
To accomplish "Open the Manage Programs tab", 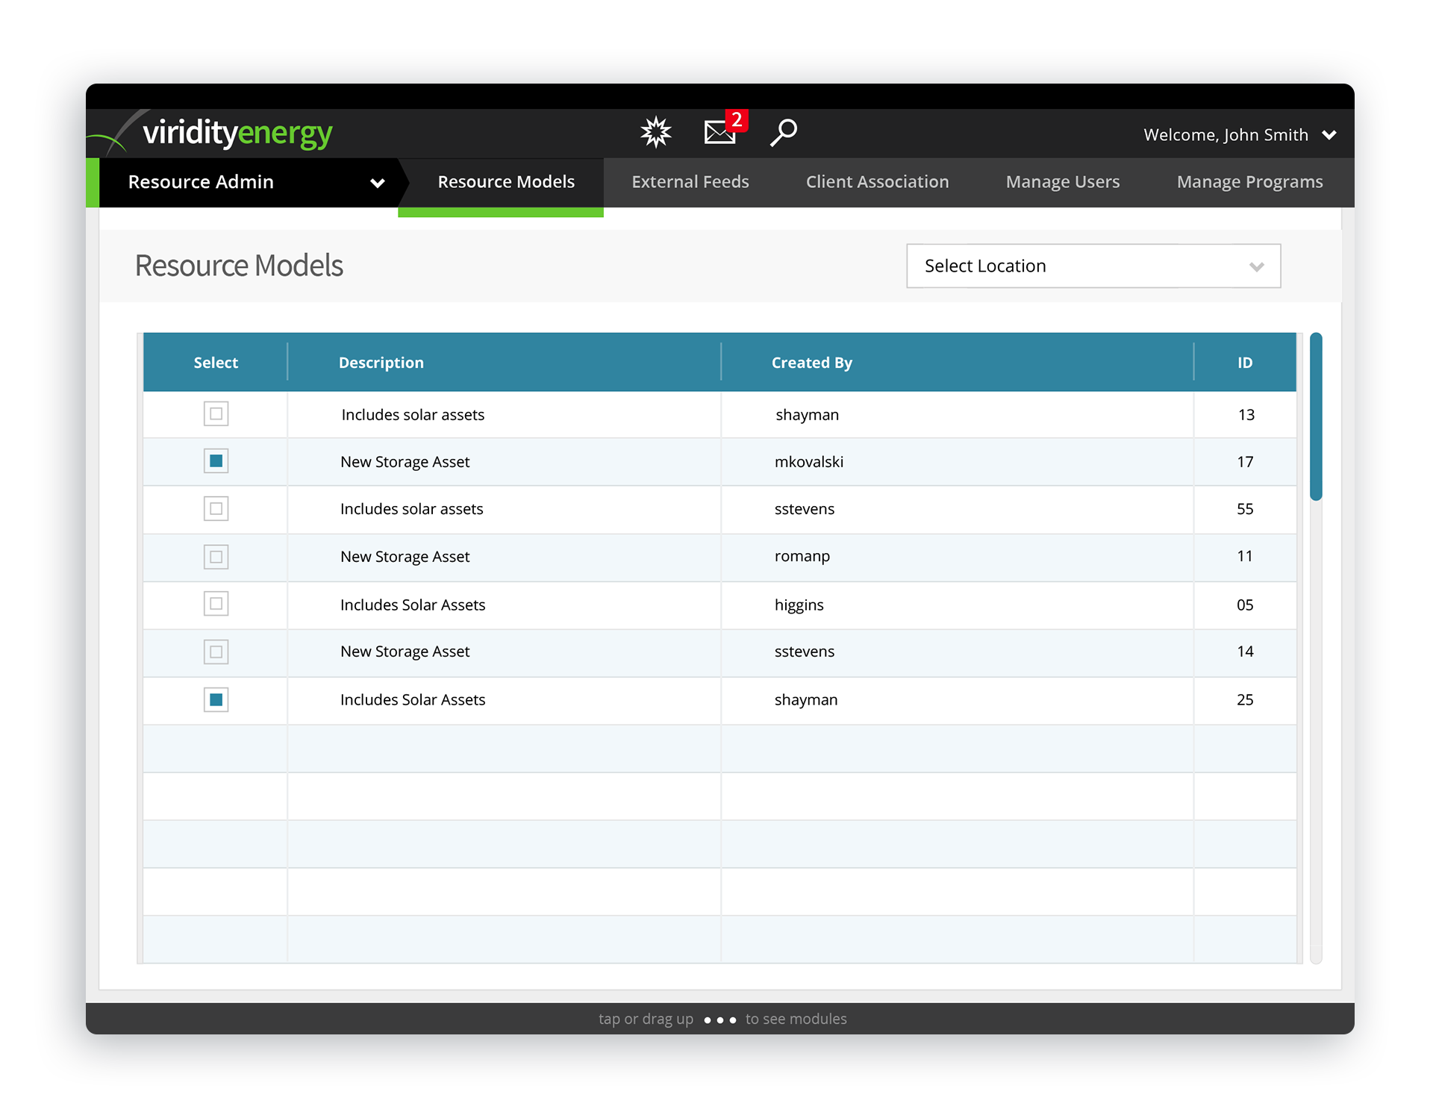I will coord(1249,182).
